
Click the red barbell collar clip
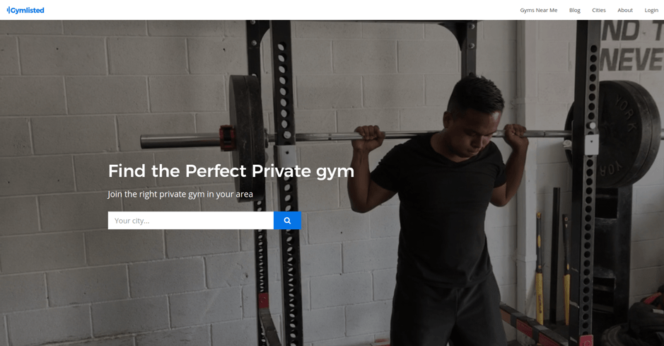click(226, 138)
